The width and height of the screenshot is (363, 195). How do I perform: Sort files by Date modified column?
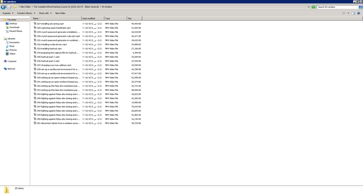pos(92,18)
